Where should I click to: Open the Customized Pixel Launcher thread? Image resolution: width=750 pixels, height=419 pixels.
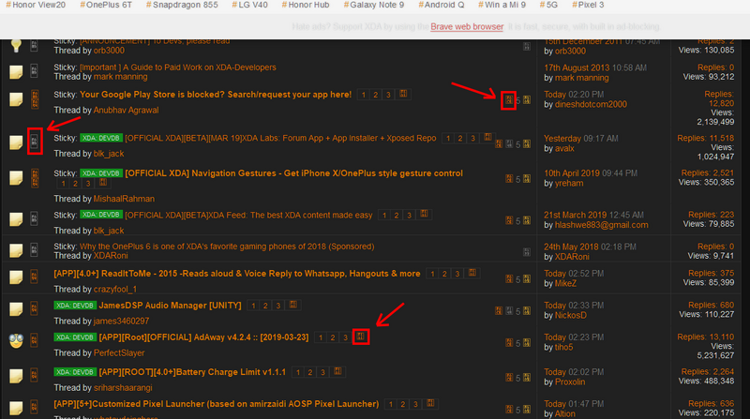click(217, 404)
